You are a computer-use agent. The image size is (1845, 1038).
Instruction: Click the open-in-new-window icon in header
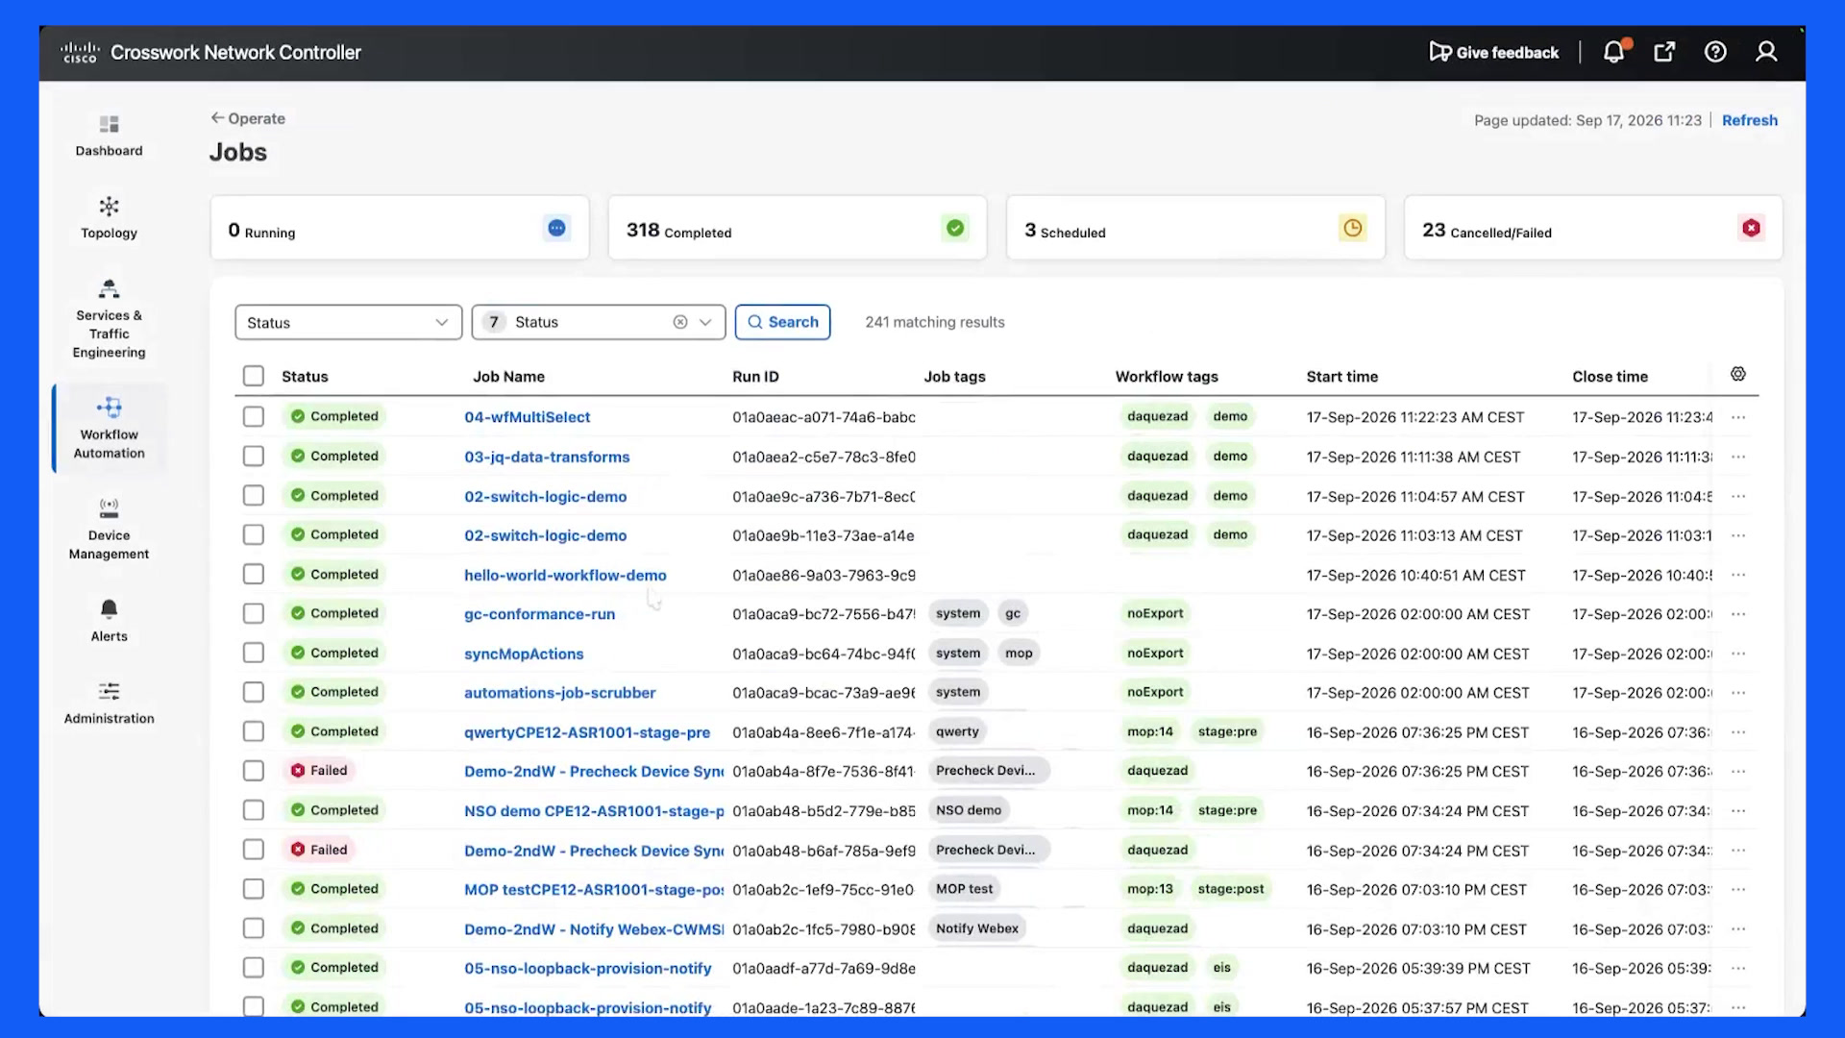(1664, 52)
